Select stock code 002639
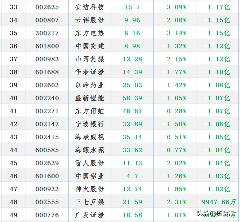 point(47,163)
